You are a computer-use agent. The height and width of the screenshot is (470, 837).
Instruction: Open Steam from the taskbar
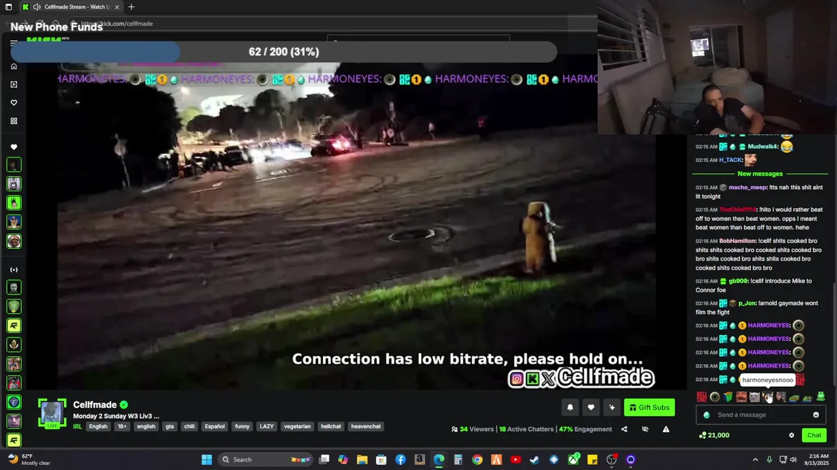pyautogui.click(x=534, y=460)
